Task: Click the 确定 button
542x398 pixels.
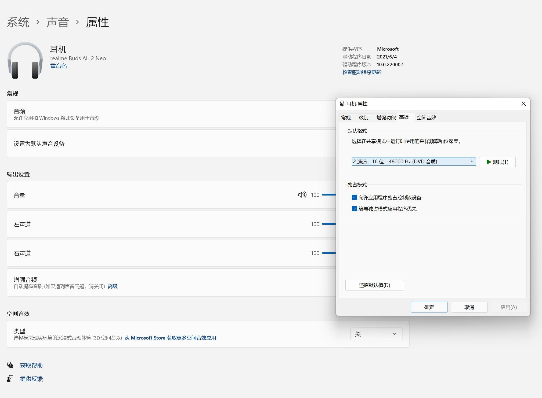Action: [x=429, y=307]
